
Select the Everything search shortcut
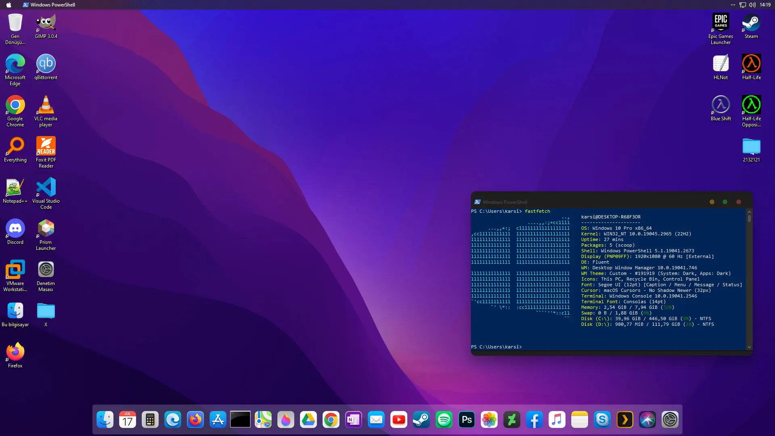click(x=15, y=149)
